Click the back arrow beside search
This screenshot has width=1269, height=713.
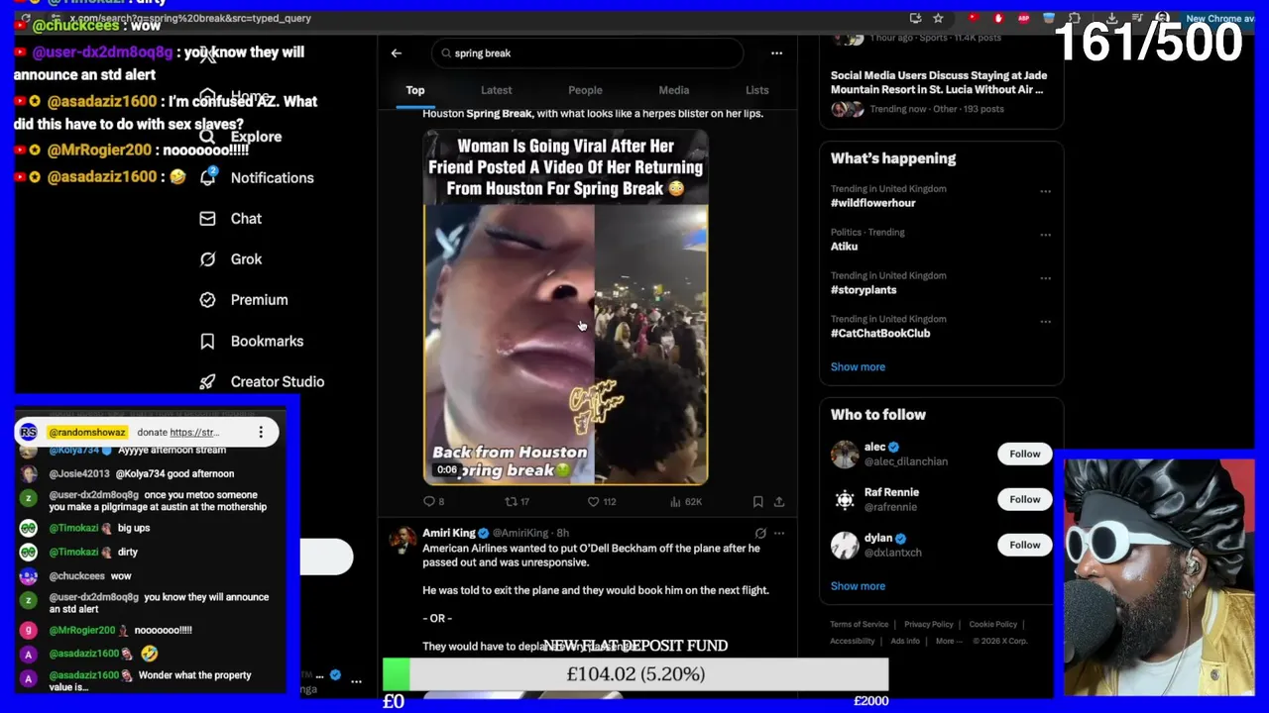point(396,53)
